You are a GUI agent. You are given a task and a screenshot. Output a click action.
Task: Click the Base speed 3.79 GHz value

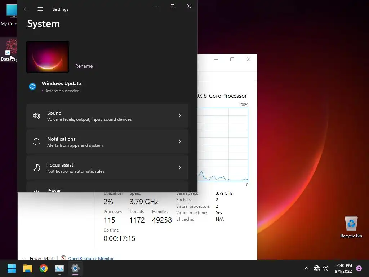(x=224, y=193)
